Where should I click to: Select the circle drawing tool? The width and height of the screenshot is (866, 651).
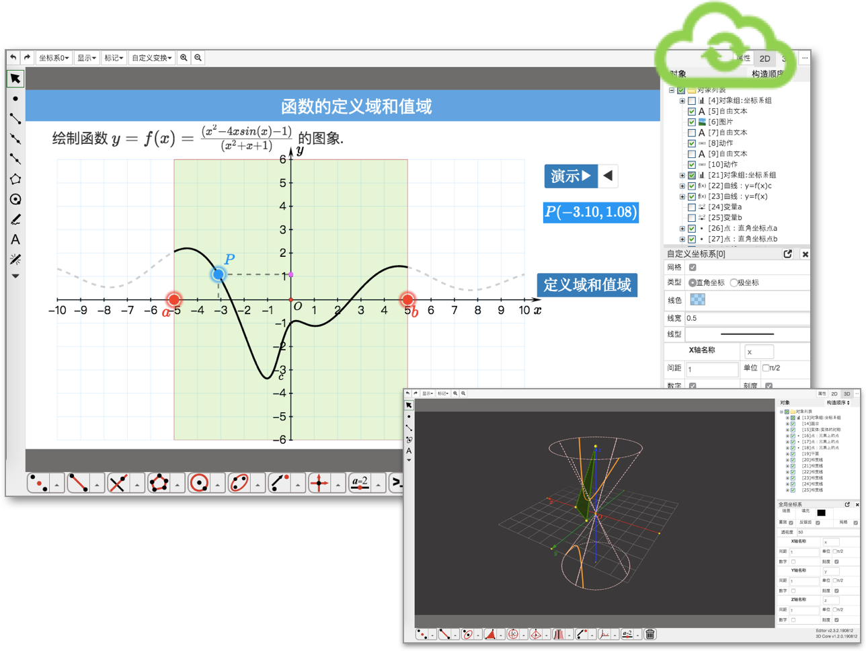(15, 199)
